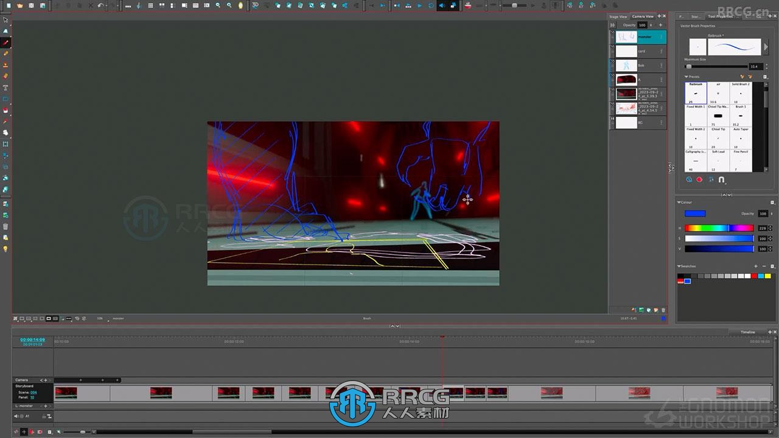Collapse the Colour section
This screenshot has height=438, width=779.
click(x=679, y=202)
